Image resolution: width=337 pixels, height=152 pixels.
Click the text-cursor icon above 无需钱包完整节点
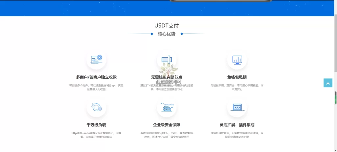pos(167,59)
